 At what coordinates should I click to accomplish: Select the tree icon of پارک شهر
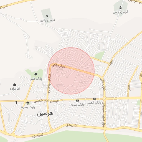36,74
